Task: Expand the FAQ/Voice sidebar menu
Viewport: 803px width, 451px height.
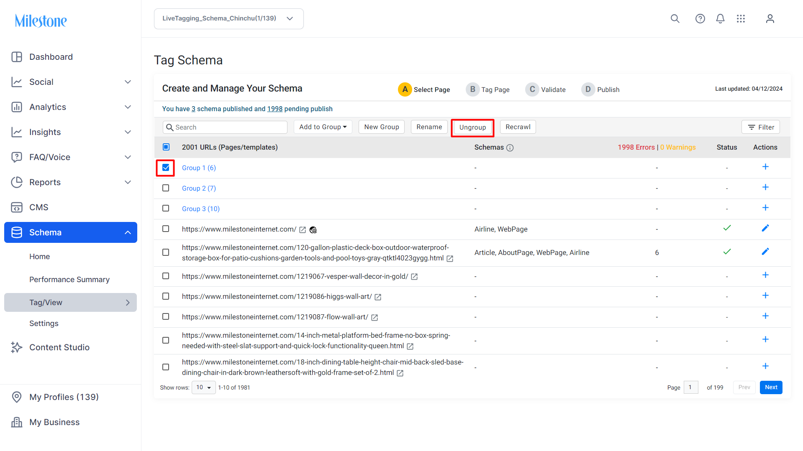Action: pyautogui.click(x=128, y=157)
